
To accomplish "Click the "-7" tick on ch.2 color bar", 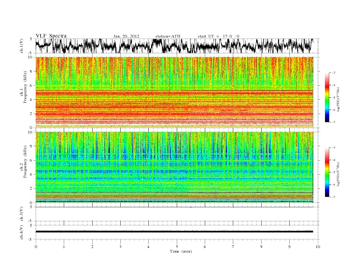I will click(x=334, y=197).
